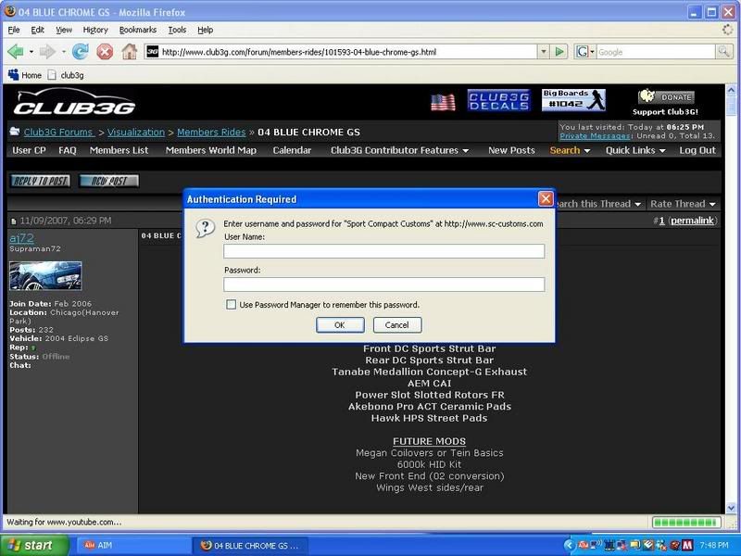The height and width of the screenshot is (556, 741).
Task: Click the Password input field
Action: 383,284
